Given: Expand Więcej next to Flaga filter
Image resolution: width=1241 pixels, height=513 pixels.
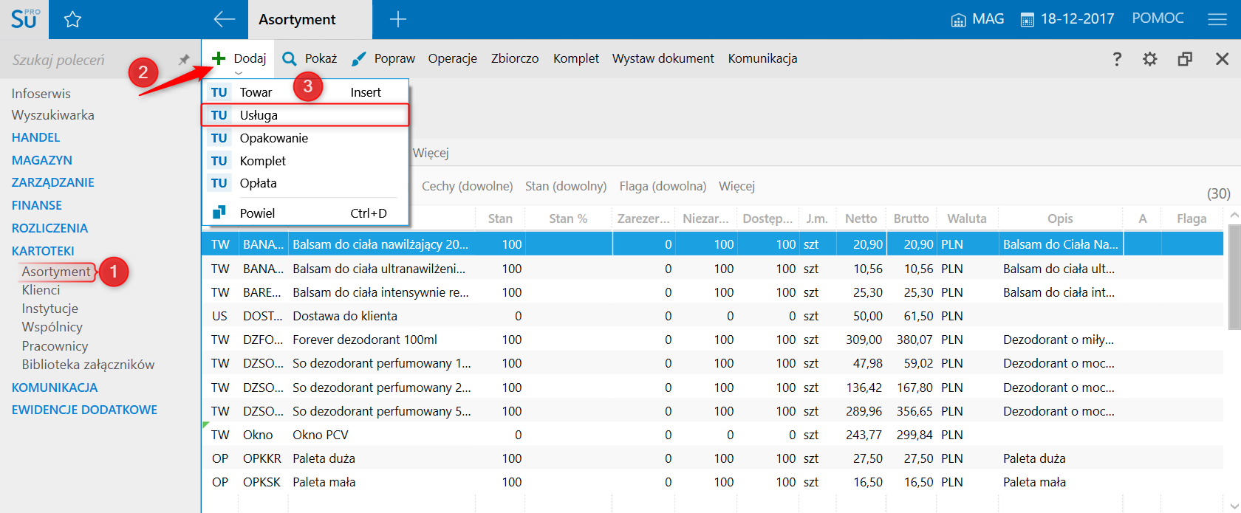Looking at the screenshot, I should (736, 186).
